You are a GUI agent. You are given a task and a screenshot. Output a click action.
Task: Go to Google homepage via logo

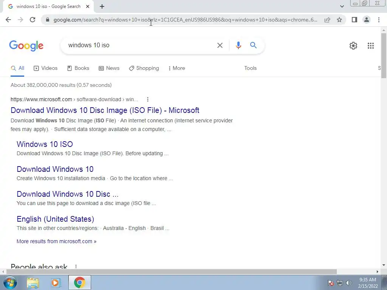point(26,46)
